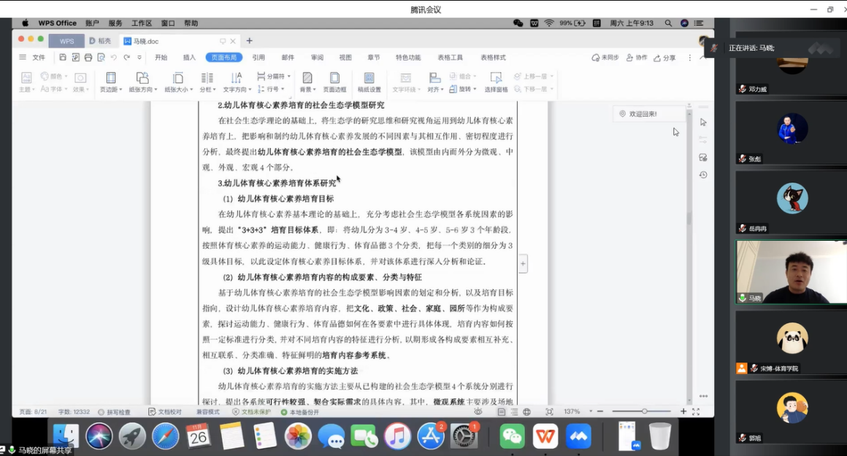Expand the 纸张大小 (paper size) dropdown
This screenshot has width=847, height=456.
click(179, 90)
